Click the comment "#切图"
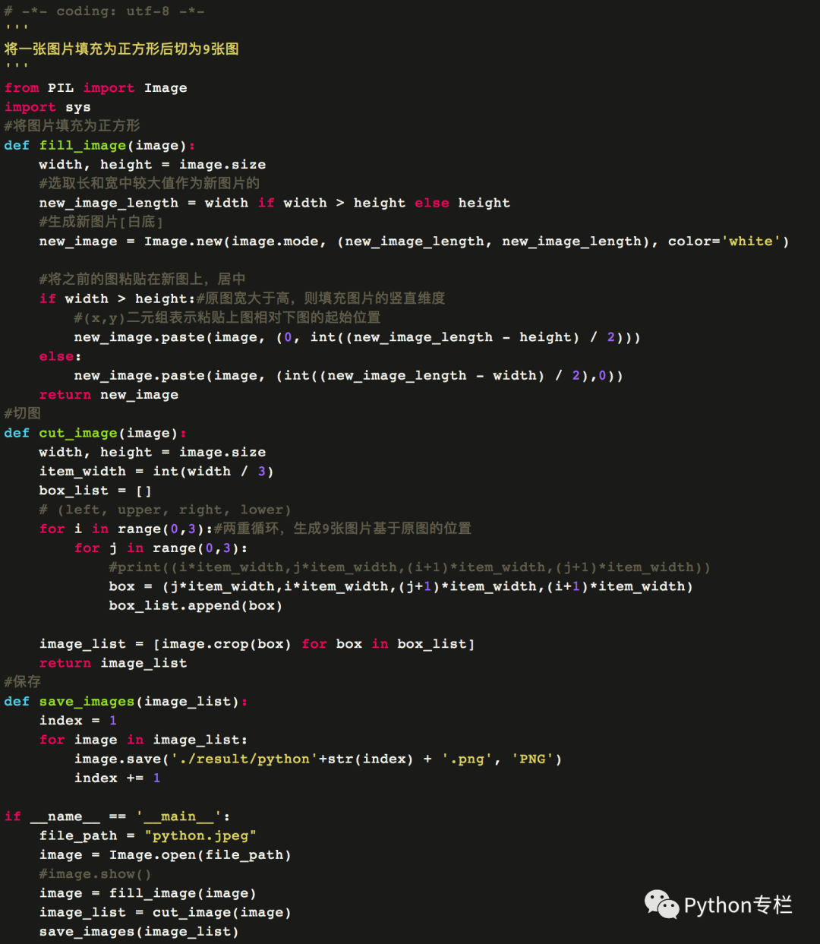The width and height of the screenshot is (820, 944). (22, 414)
